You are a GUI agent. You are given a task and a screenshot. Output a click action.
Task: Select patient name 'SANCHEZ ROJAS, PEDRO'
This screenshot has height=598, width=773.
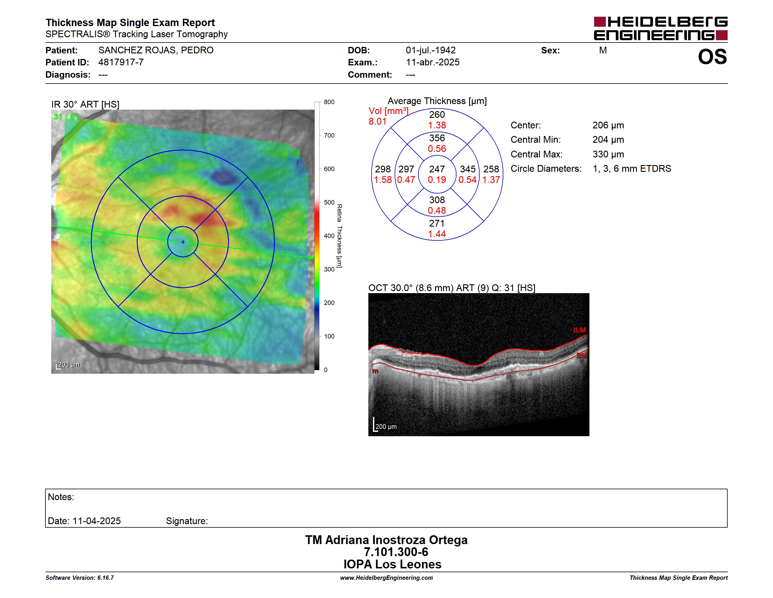[156, 50]
